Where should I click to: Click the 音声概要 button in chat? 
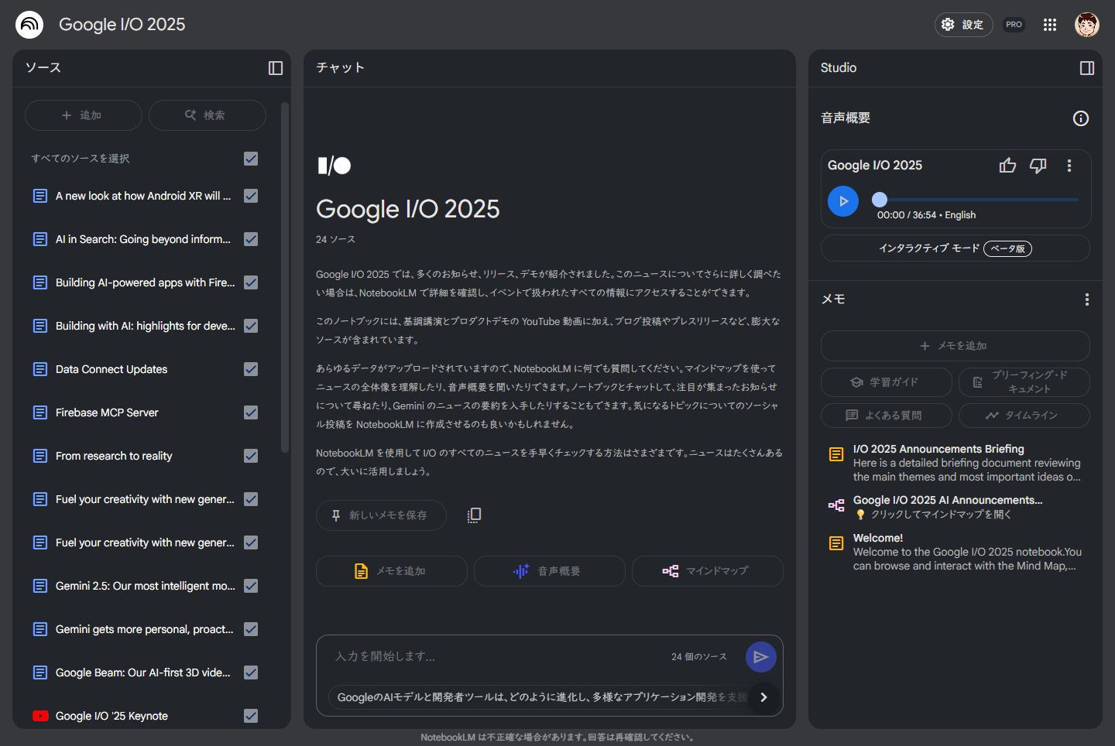pyautogui.click(x=550, y=571)
